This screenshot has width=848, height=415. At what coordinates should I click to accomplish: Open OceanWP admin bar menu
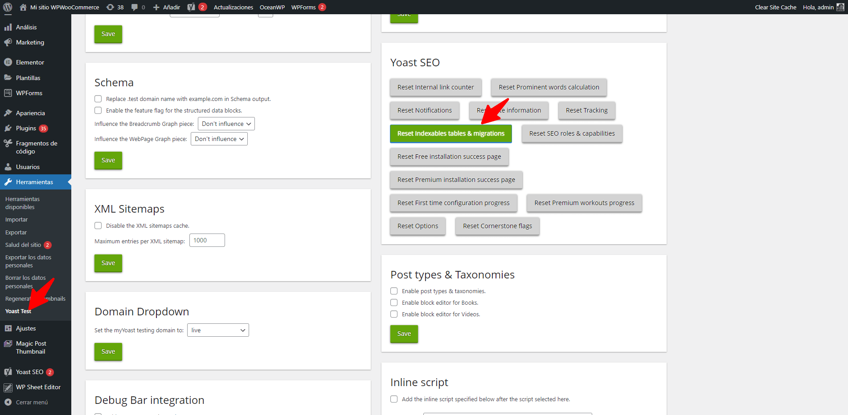[272, 7]
